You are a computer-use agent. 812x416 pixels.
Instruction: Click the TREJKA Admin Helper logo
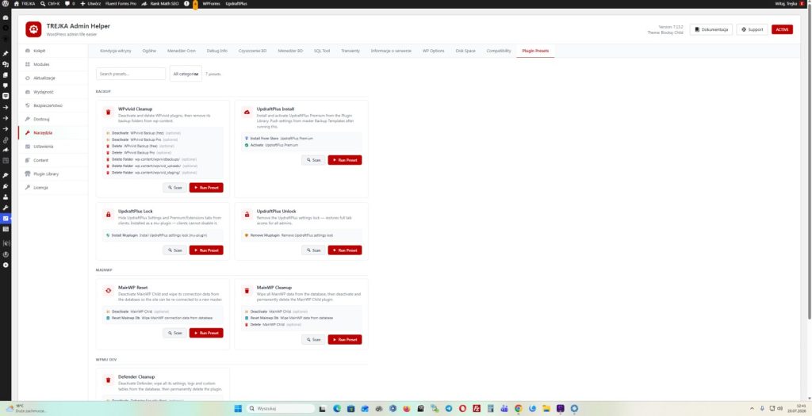tap(33, 29)
